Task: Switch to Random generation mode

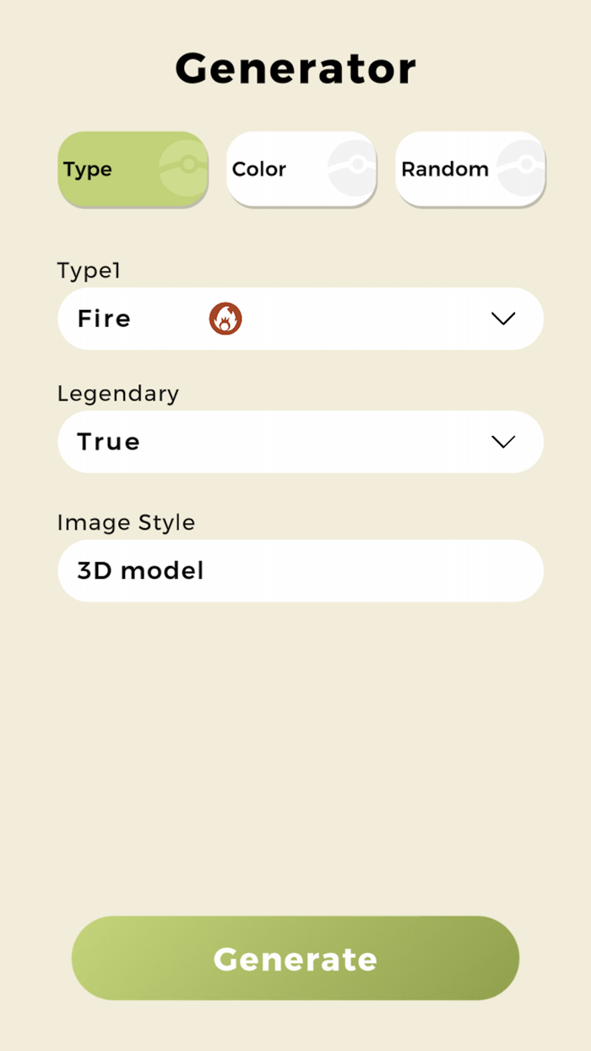Action: coord(469,169)
